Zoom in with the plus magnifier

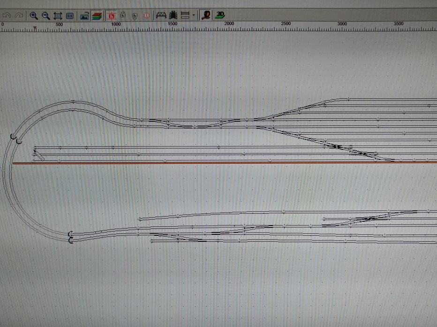[x=34, y=15]
